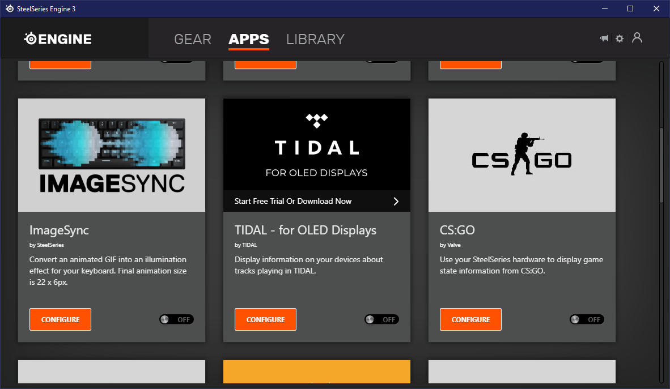The height and width of the screenshot is (389, 670).
Task: Switch to the GEAR tab
Action: 193,39
